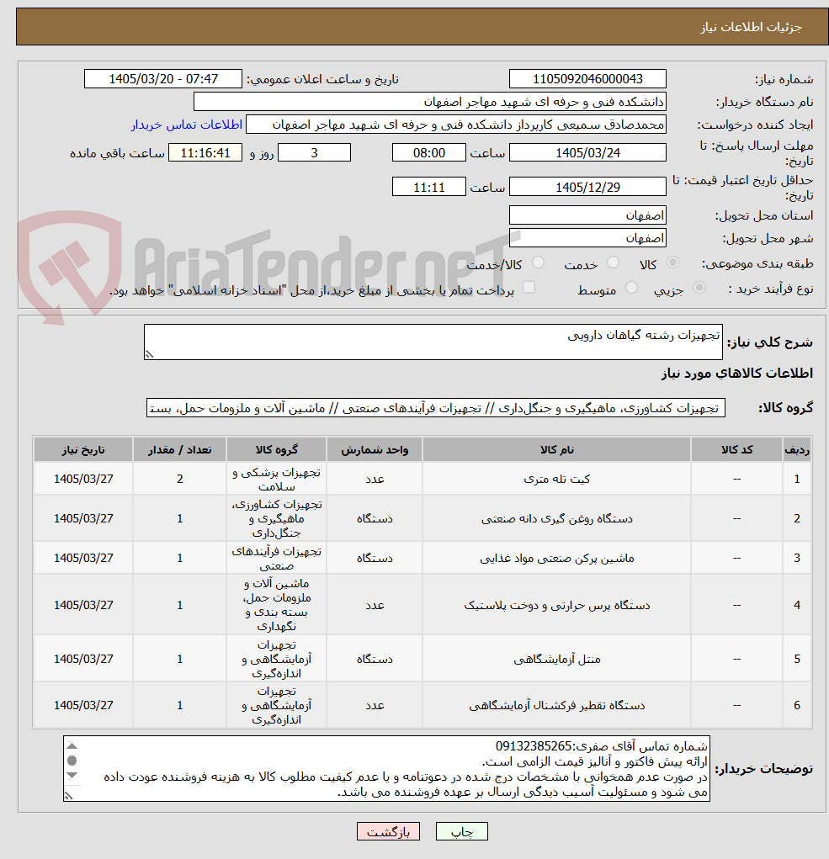Click the نام کالا column header
The width and height of the screenshot is (829, 859).
[556, 450]
